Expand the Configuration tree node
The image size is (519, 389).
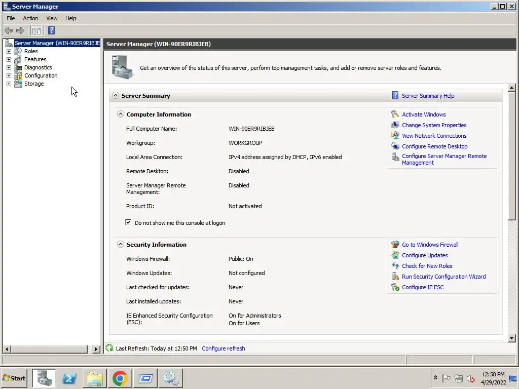click(9, 76)
